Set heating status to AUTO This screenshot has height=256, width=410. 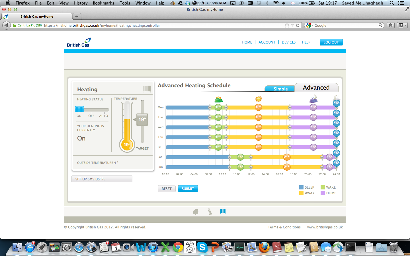[x=103, y=116]
